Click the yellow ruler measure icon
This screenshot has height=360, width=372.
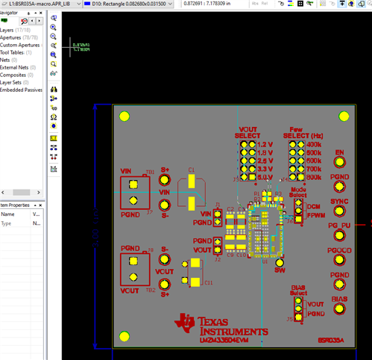point(54,138)
